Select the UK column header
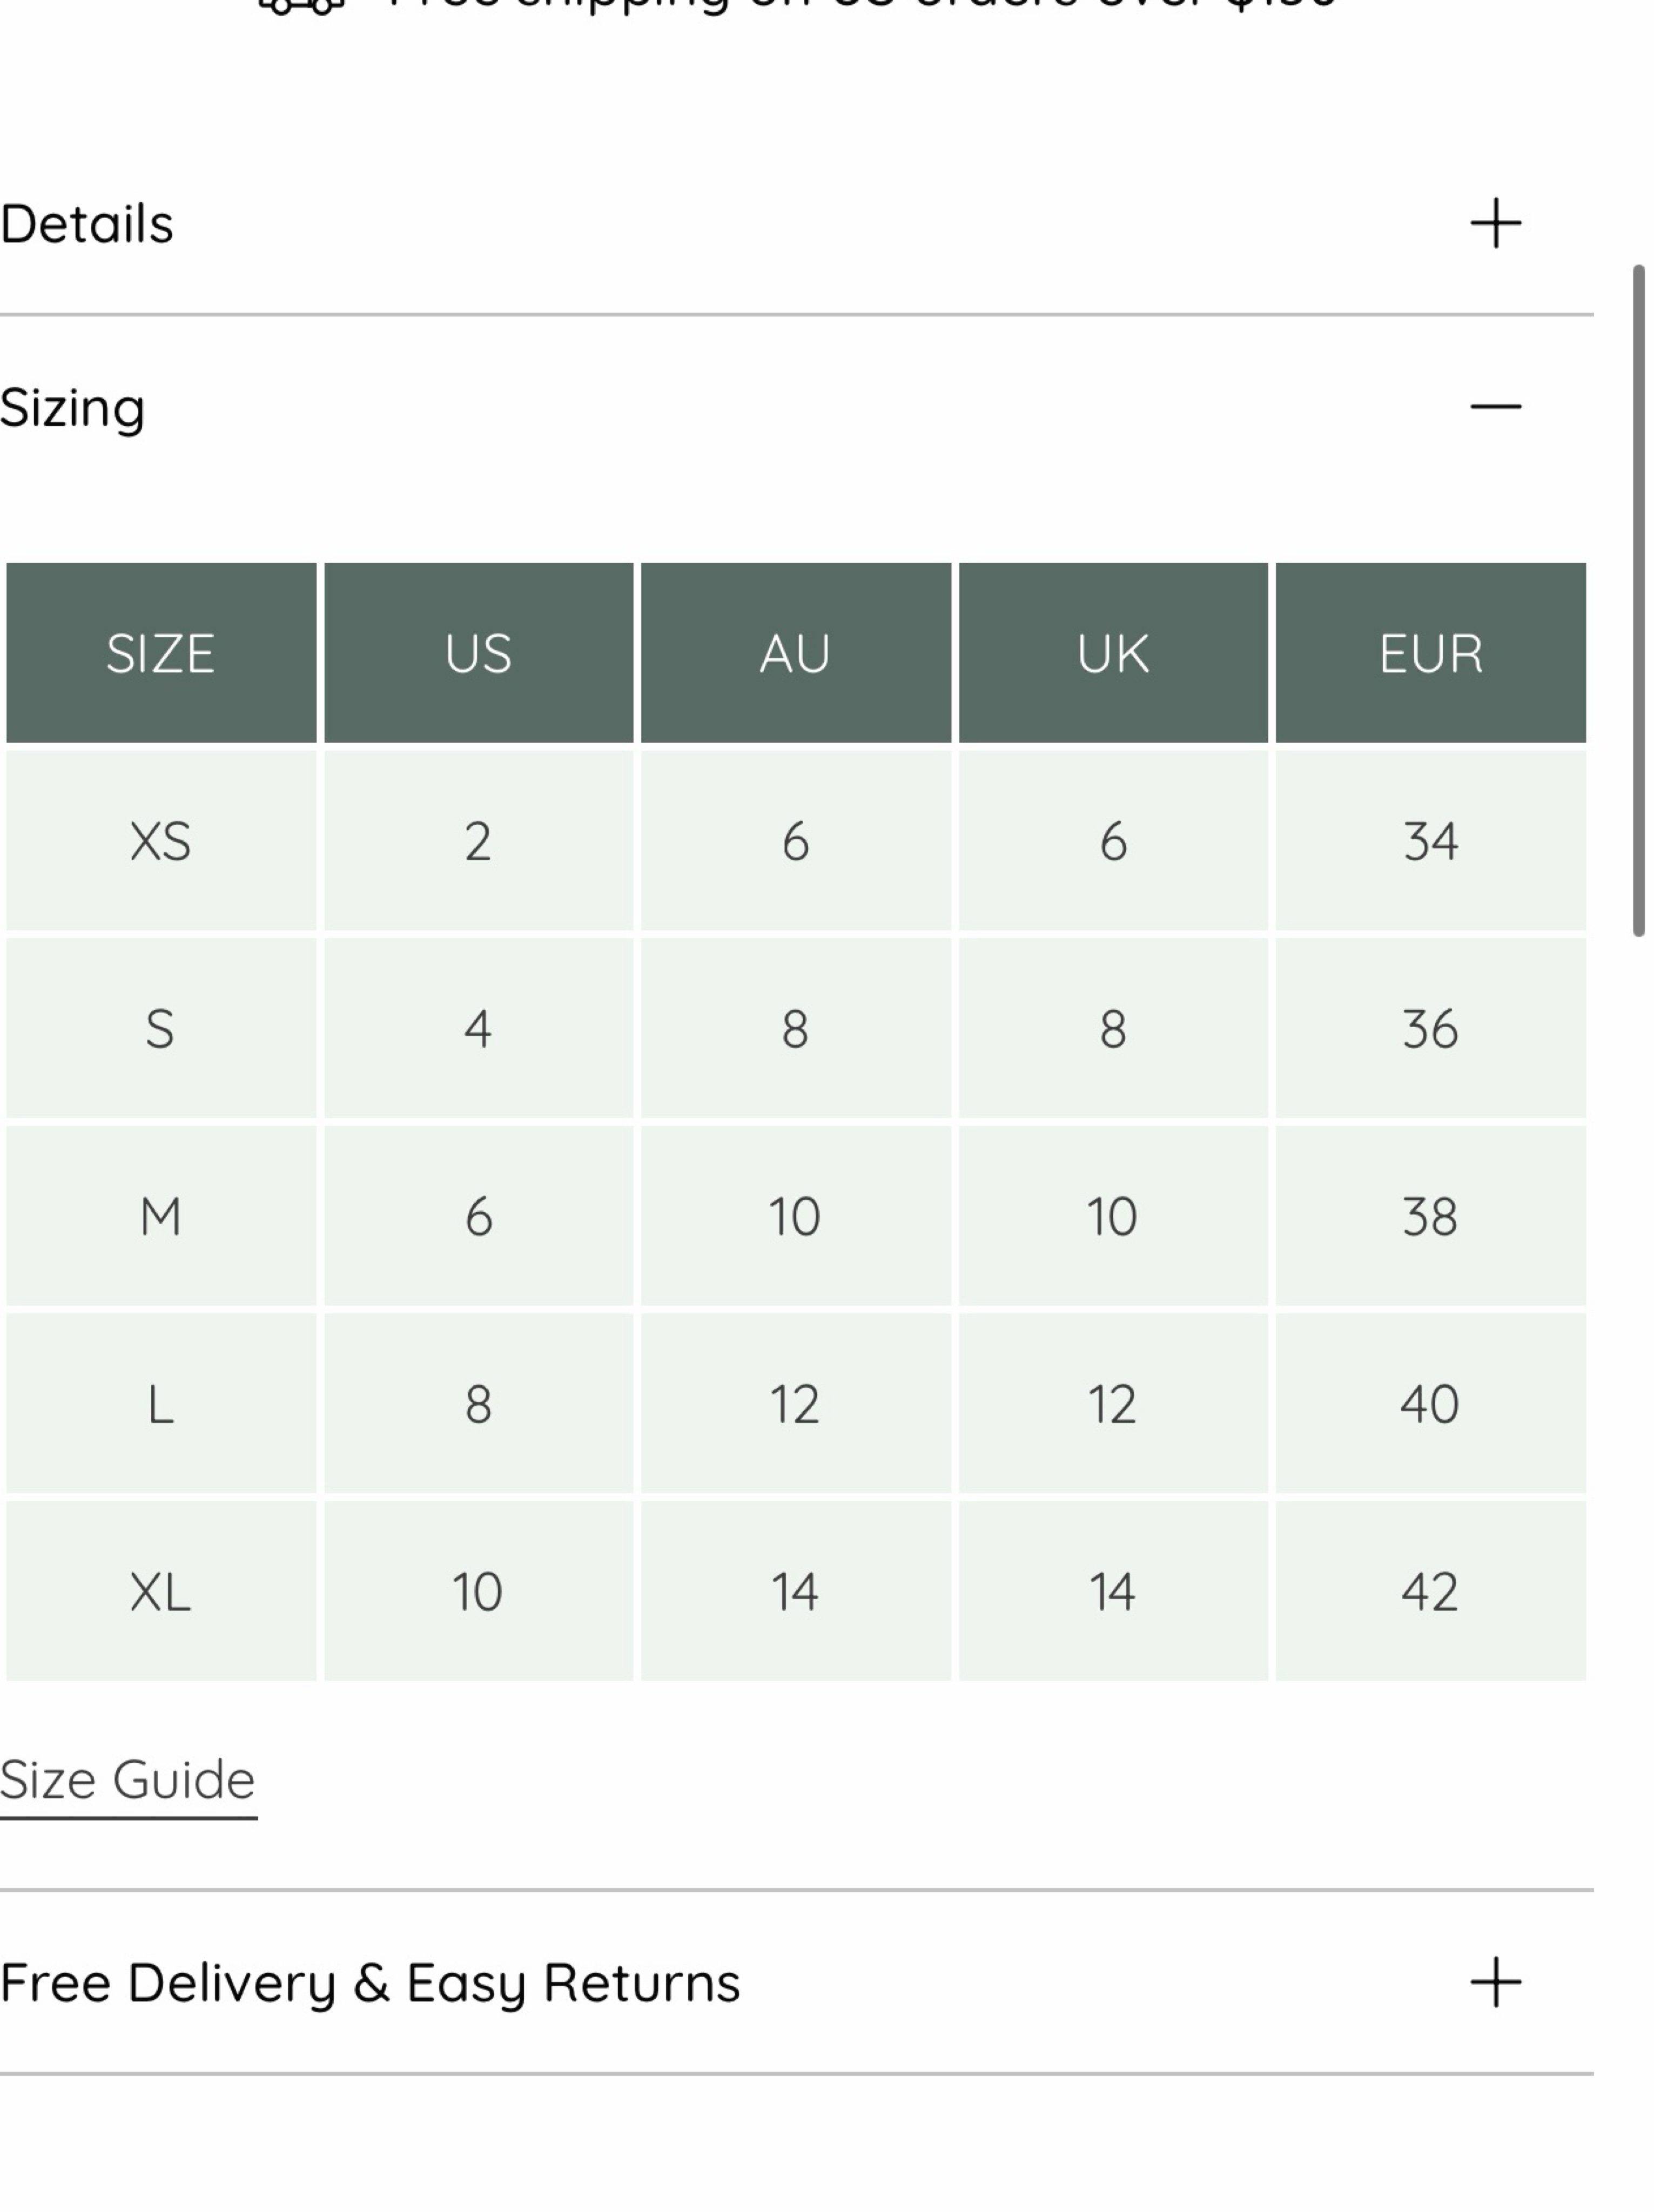 point(1113,653)
